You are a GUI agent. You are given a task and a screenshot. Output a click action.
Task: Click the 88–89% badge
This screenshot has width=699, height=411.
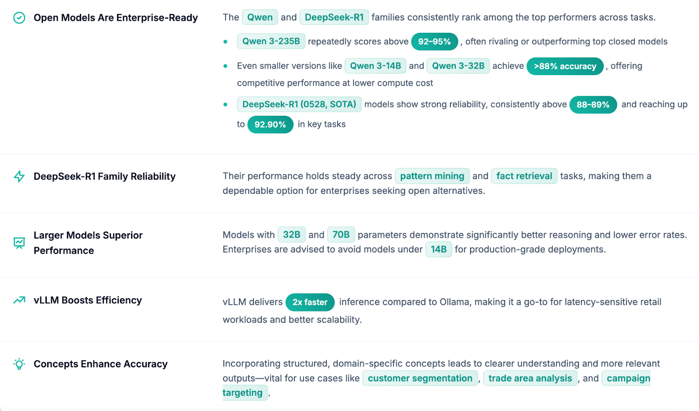click(x=593, y=105)
